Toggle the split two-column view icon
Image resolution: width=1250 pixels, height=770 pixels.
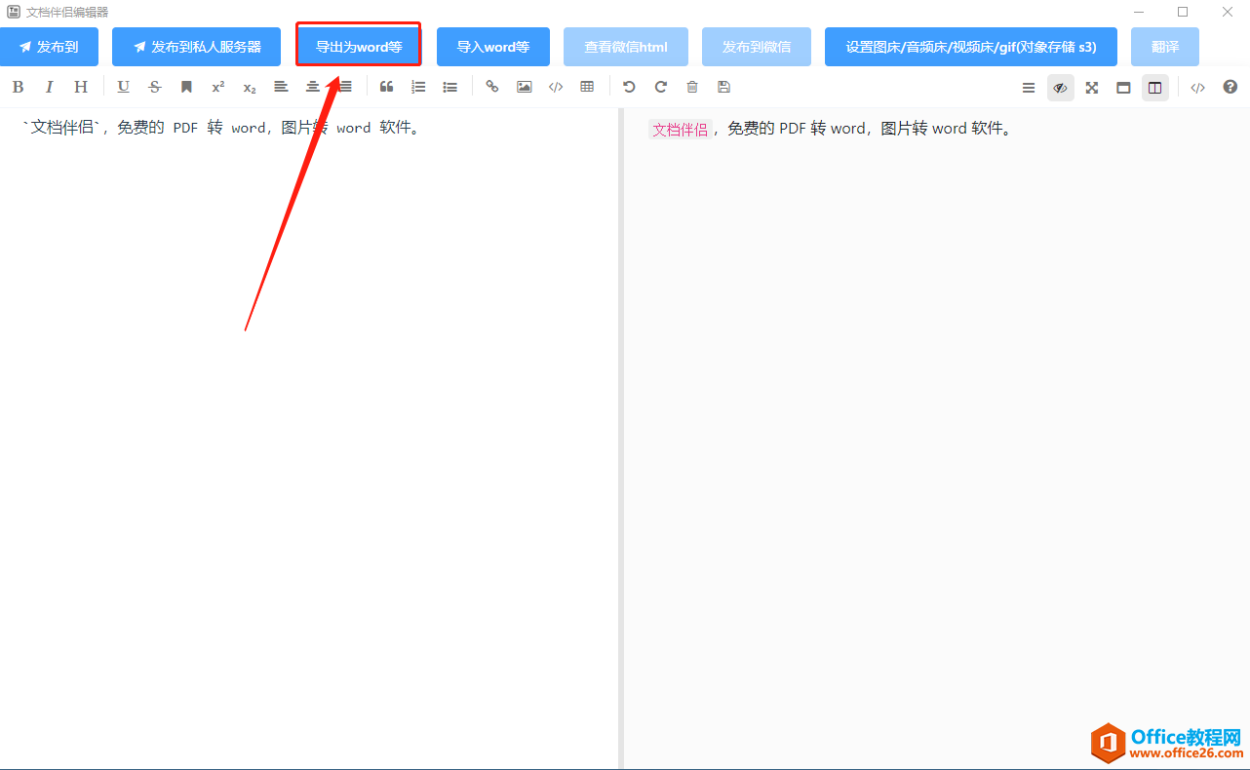[x=1155, y=88]
